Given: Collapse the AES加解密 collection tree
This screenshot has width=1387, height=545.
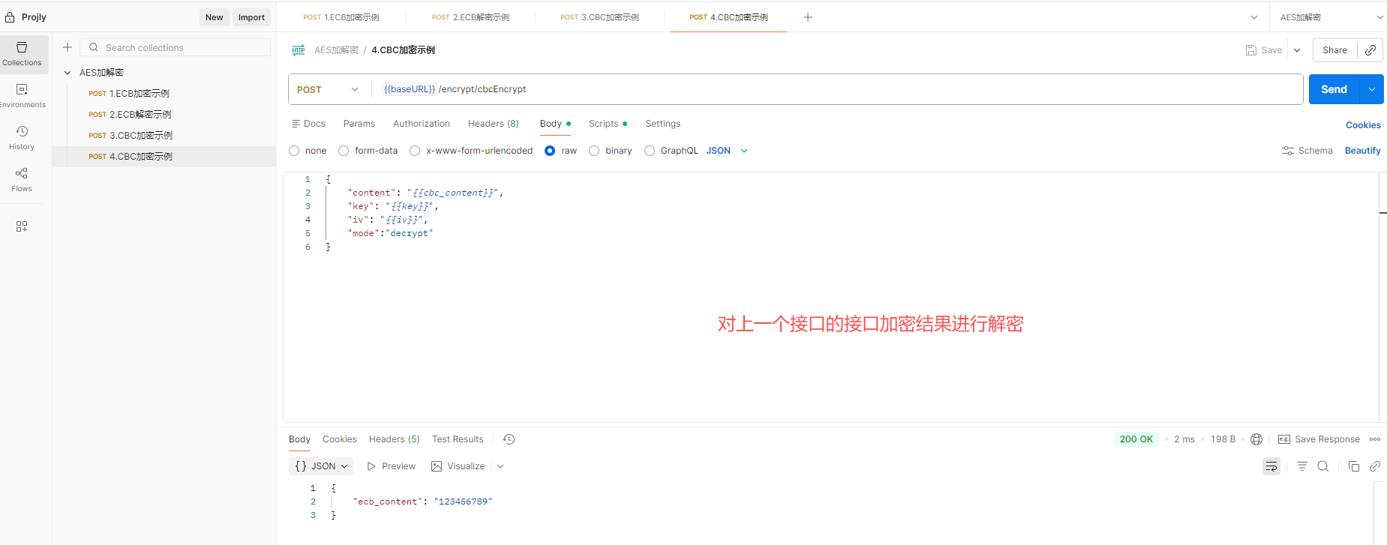Looking at the screenshot, I should [x=68, y=73].
